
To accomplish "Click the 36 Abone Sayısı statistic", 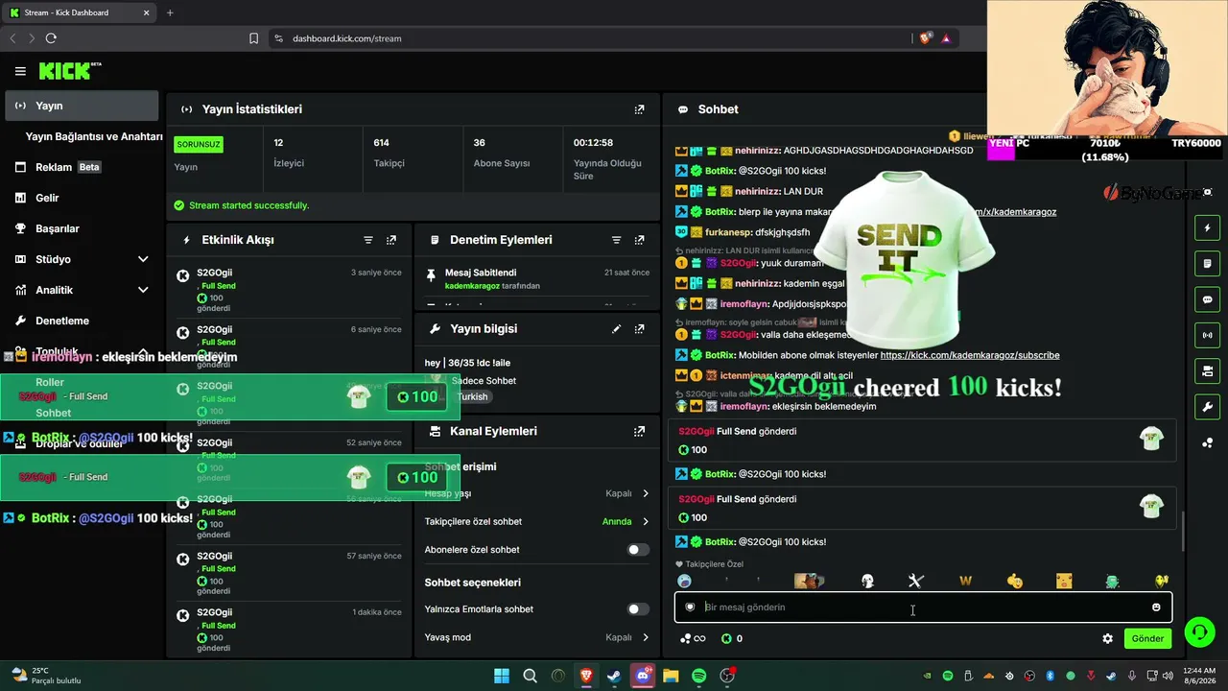I will pyautogui.click(x=502, y=154).
